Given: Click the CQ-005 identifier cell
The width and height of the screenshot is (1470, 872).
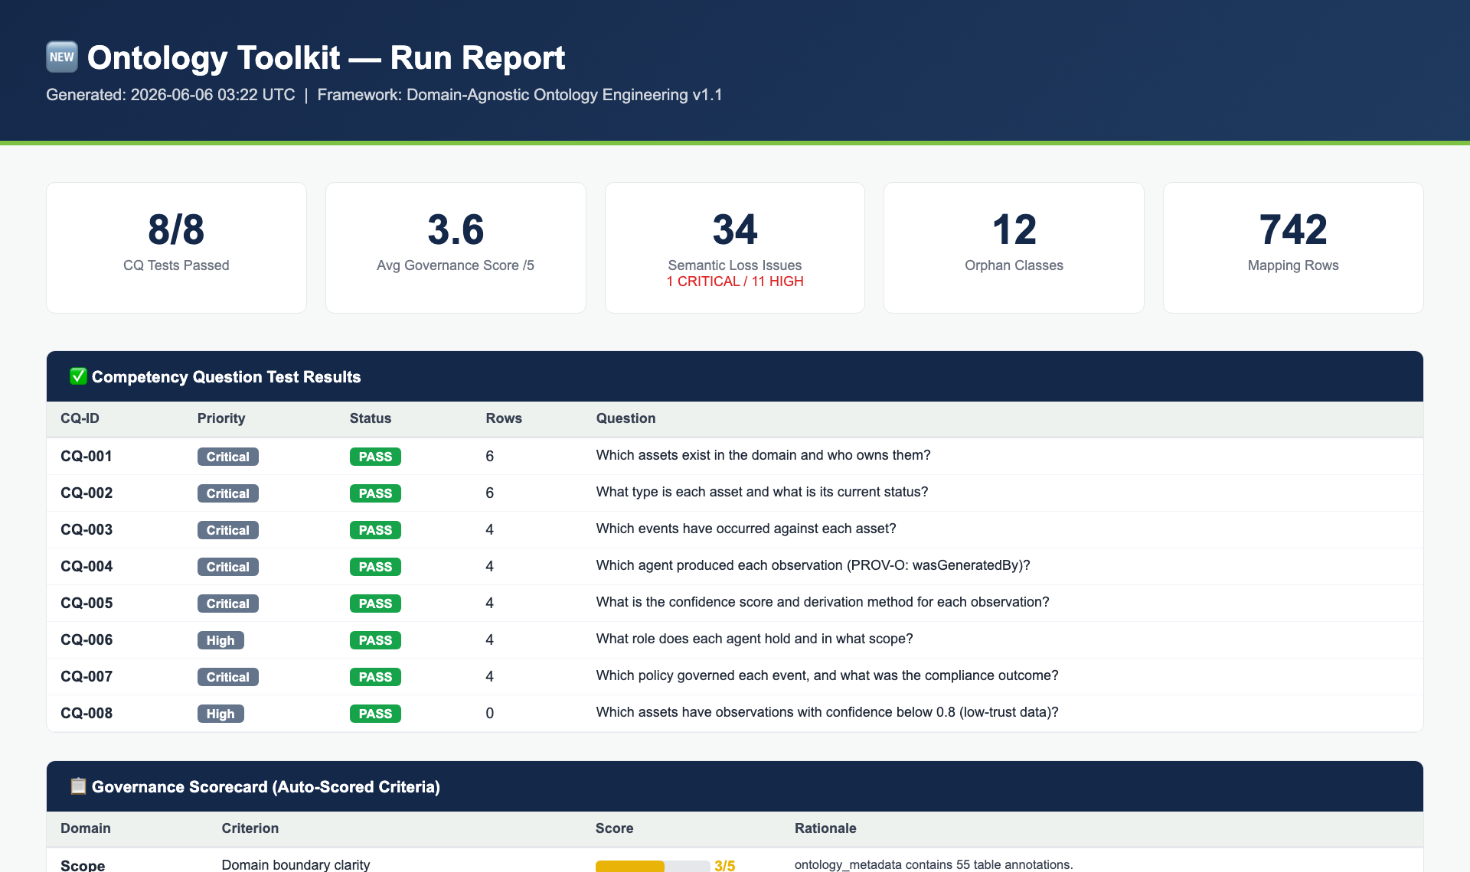Looking at the screenshot, I should point(87,603).
